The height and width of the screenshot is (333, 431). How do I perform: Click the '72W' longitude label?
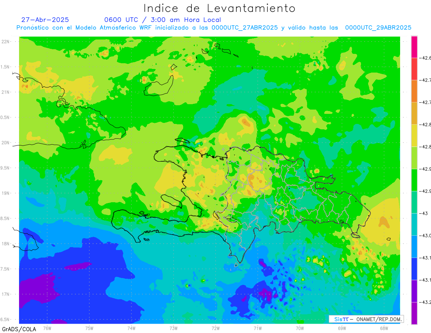215,328
